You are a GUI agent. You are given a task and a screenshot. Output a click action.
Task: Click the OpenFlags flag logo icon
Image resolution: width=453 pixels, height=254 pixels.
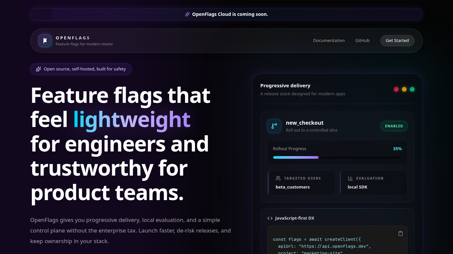pyautogui.click(x=45, y=41)
